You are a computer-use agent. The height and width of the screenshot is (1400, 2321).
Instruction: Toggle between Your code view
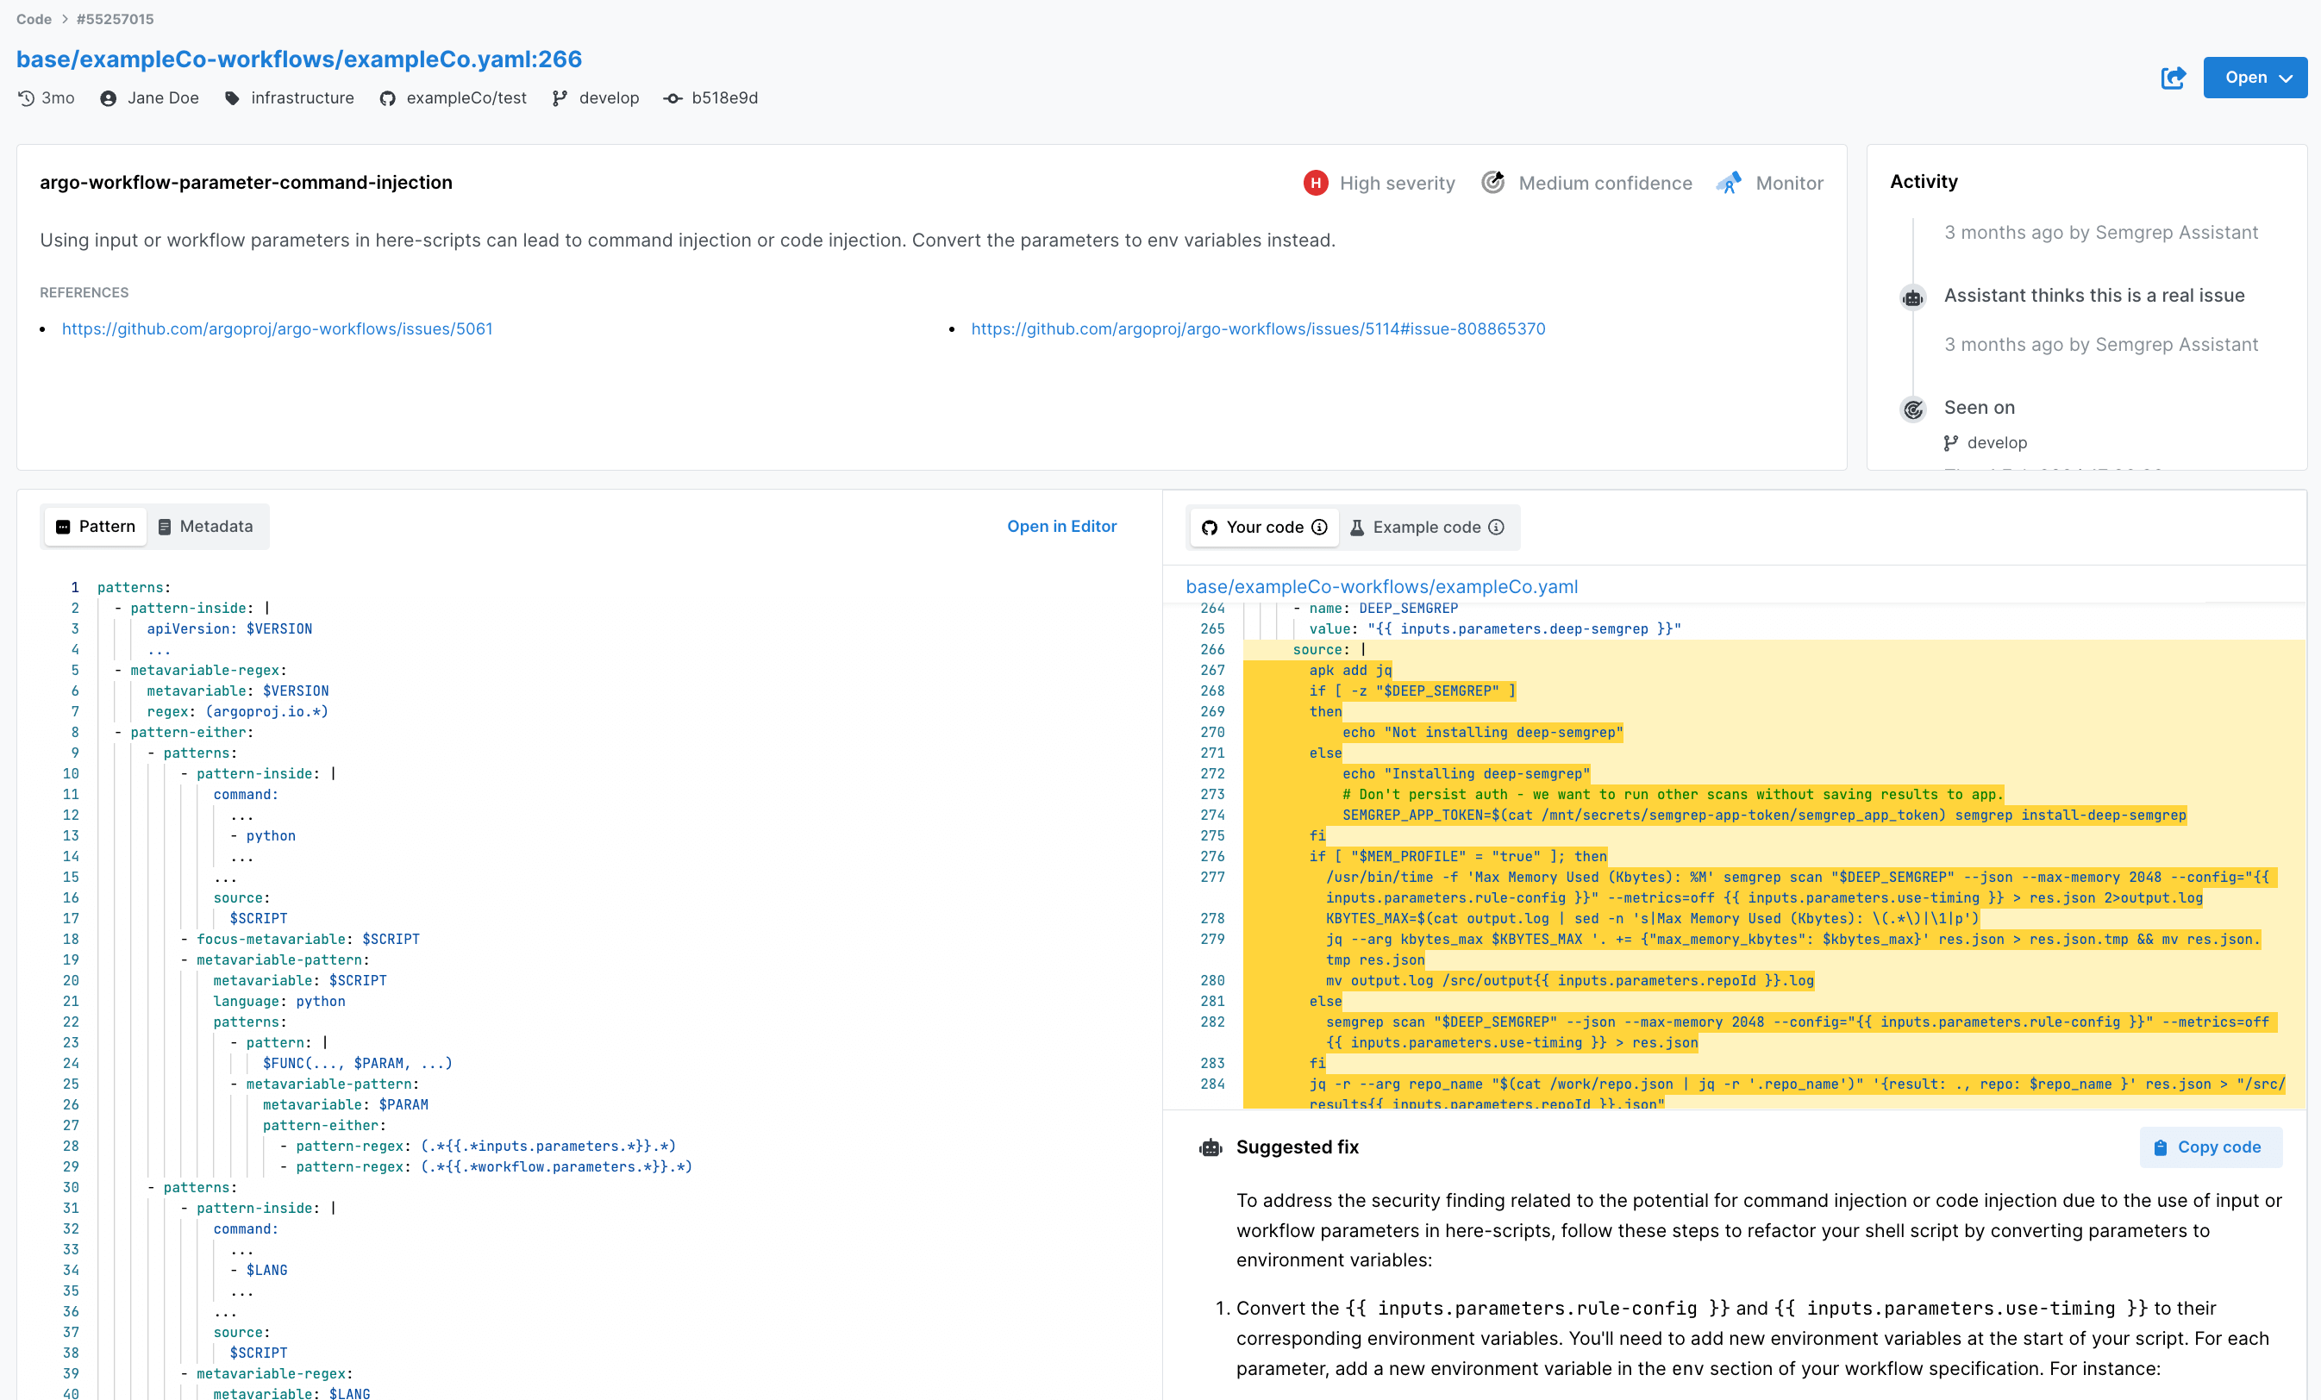pyautogui.click(x=1263, y=527)
